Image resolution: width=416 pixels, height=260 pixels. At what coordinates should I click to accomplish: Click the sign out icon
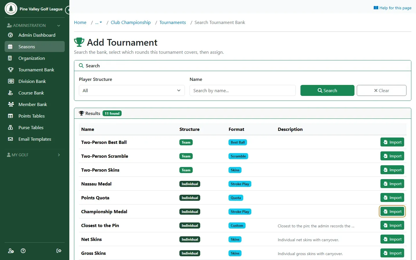click(59, 251)
